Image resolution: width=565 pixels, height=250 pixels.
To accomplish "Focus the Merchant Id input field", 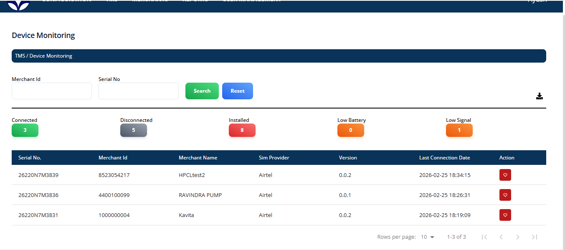I will pyautogui.click(x=52, y=91).
